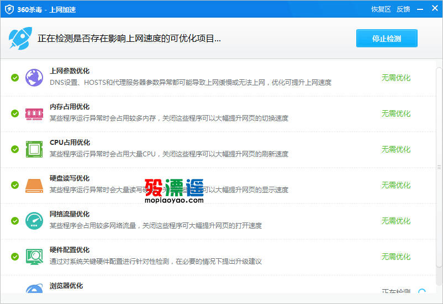Screen dimensions: 443x304
Task: Select the memory chip icon for 内存占用优化
Action: click(x=34, y=114)
